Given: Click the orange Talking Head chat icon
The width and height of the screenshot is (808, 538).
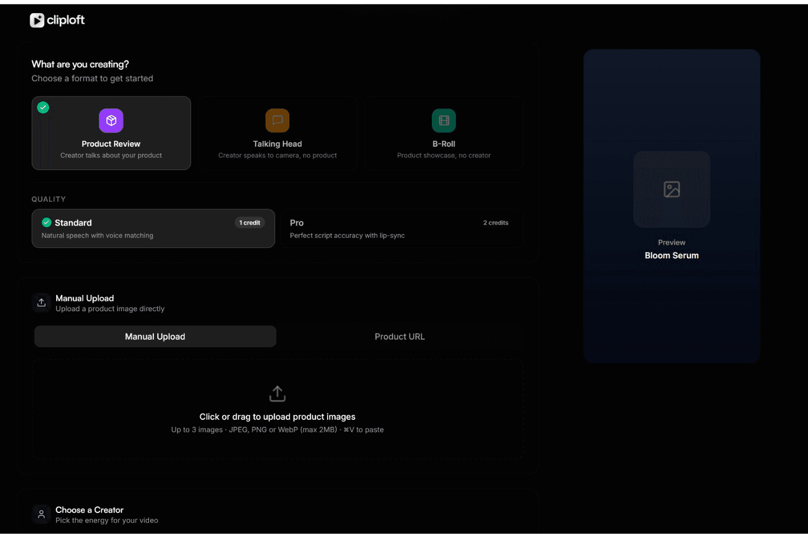Looking at the screenshot, I should click(277, 120).
